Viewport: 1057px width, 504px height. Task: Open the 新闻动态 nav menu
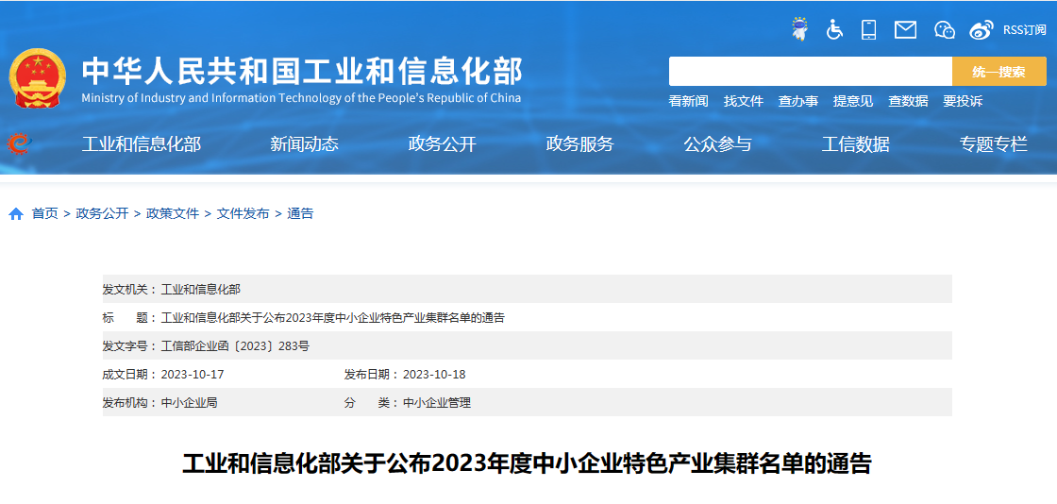coord(304,144)
